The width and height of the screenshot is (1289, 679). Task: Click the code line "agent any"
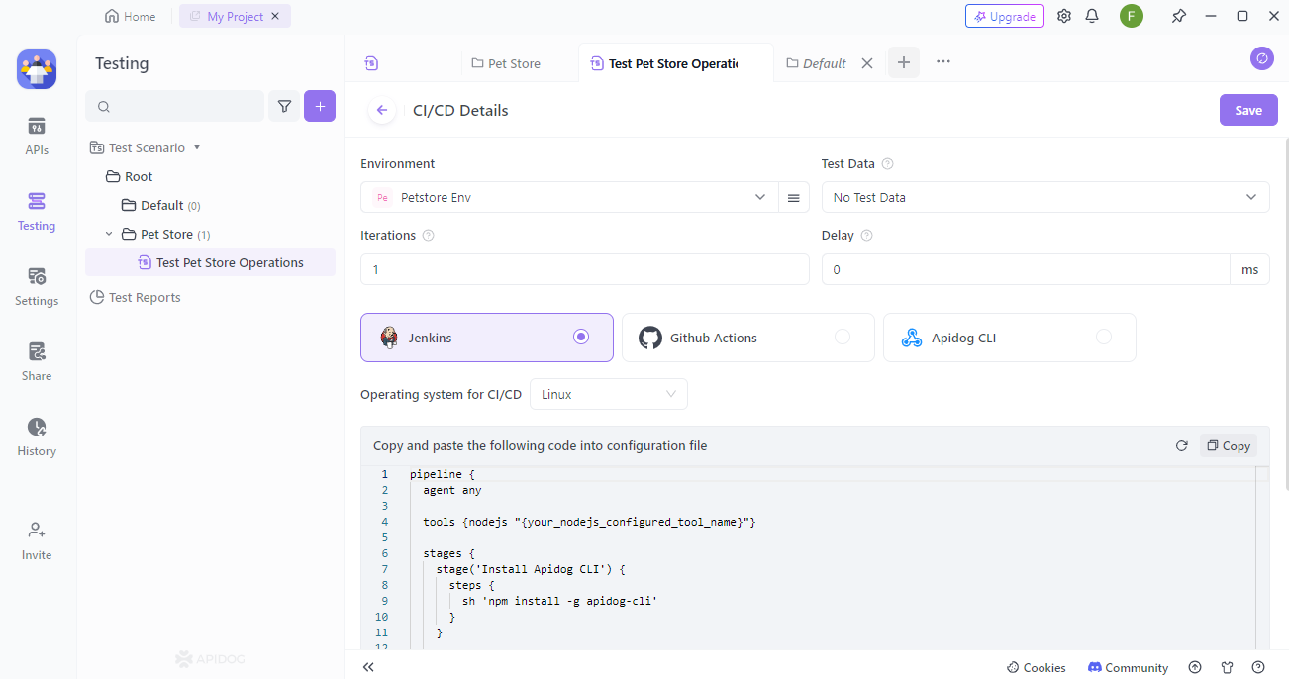point(451,490)
